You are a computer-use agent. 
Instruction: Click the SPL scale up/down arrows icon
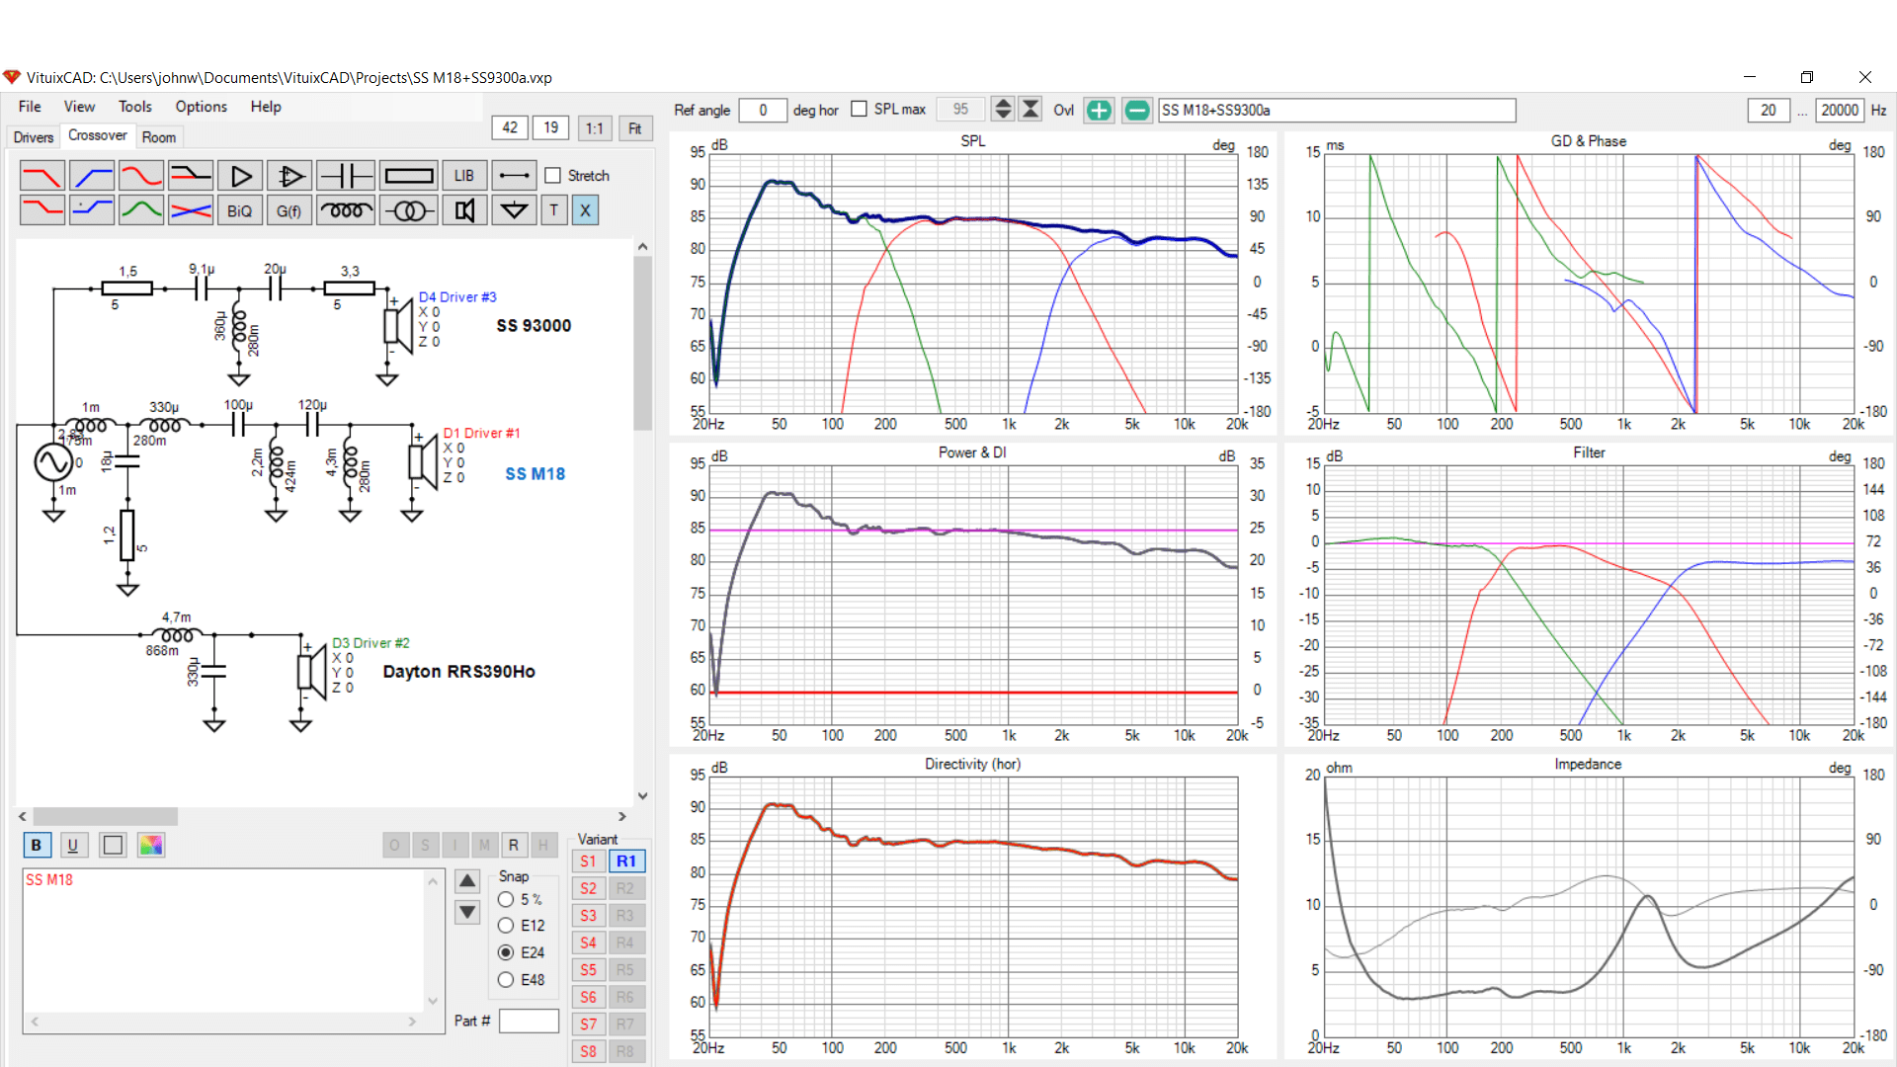tap(1003, 110)
